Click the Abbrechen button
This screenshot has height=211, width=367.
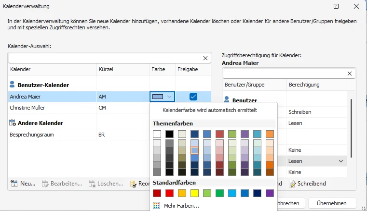pos(290,203)
